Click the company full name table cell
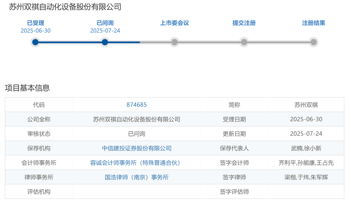Image resolution: width=351 pixels, height=205 pixels. pyautogui.click(x=137, y=119)
